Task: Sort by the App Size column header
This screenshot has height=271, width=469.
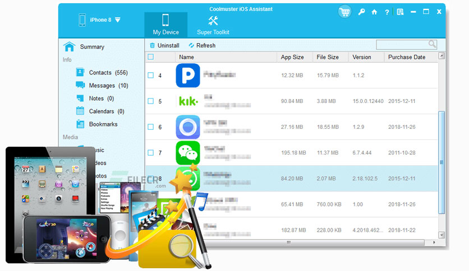Action: 295,57
